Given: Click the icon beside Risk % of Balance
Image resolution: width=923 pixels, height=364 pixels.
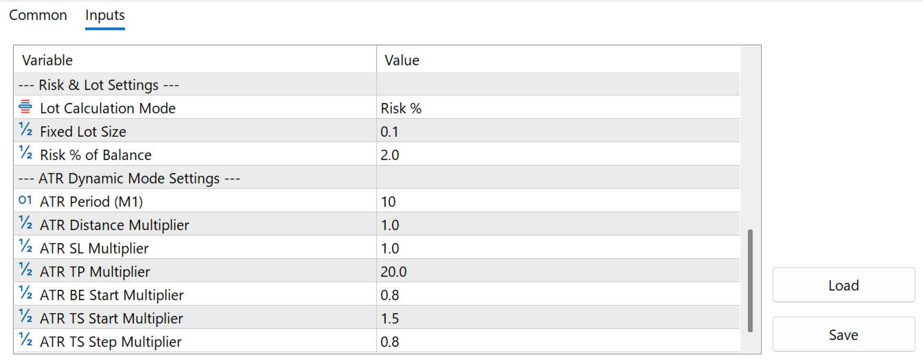Looking at the screenshot, I should [x=25, y=155].
